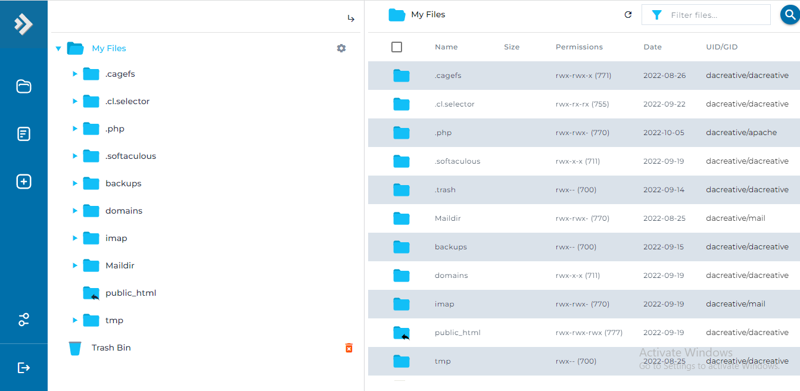The width and height of the screenshot is (800, 391).
Task: Click the app logo chevron icon at top
Action: point(23,24)
